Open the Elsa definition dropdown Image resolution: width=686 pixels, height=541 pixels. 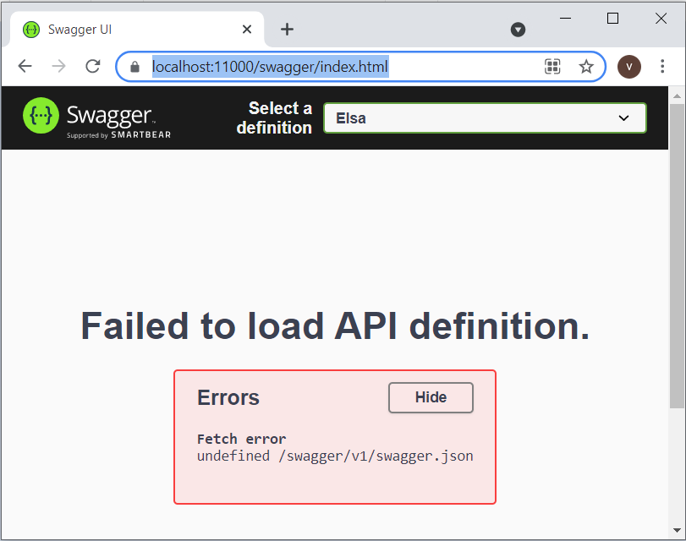(485, 117)
